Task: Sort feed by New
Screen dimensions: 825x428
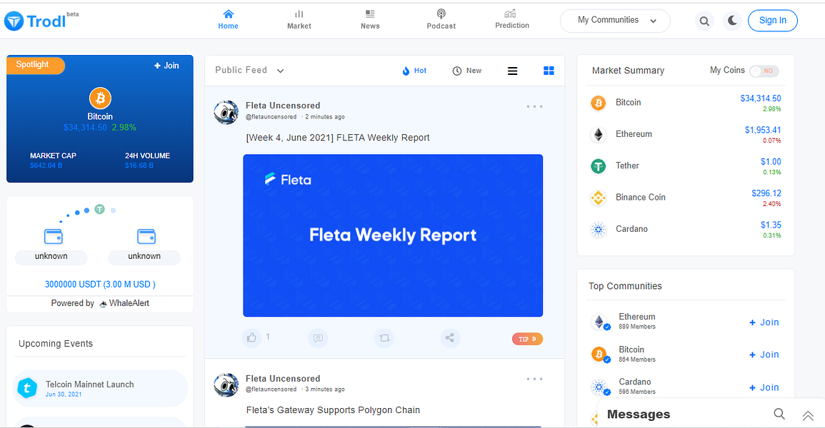Action: [466, 71]
